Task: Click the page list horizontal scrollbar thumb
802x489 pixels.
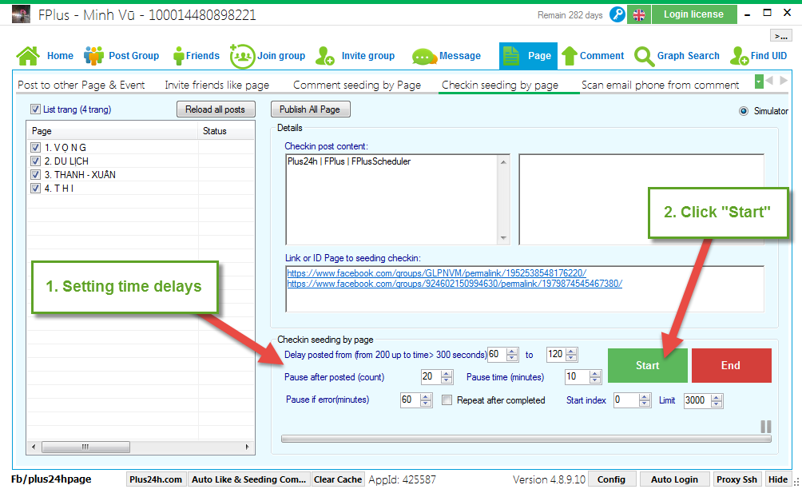Action: coord(85,447)
